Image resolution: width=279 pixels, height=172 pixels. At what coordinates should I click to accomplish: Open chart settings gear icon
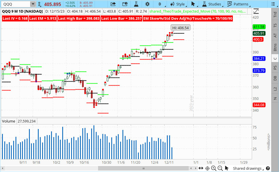coord(147,4)
